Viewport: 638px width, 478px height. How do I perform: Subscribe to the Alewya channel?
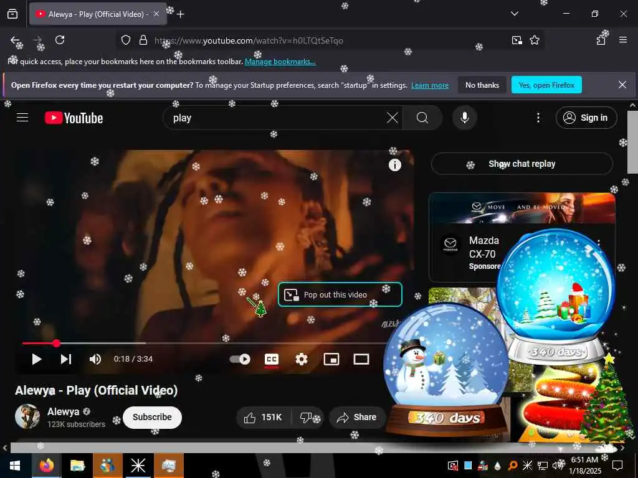tap(152, 418)
